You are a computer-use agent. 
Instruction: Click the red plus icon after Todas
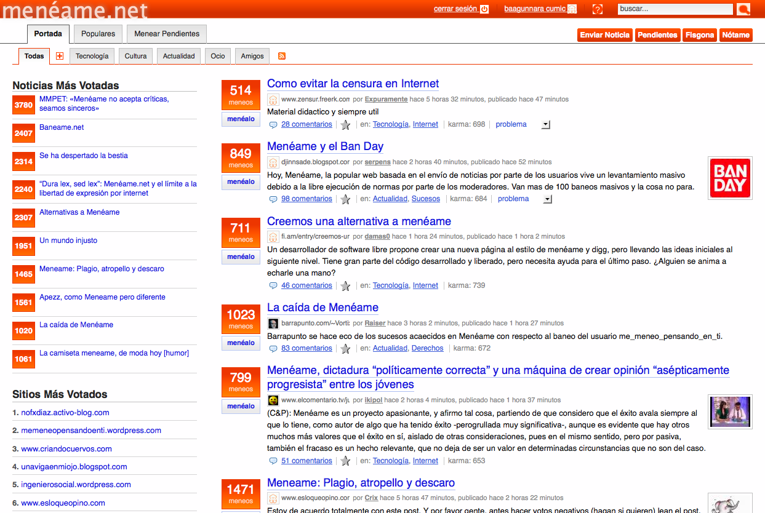coord(60,56)
